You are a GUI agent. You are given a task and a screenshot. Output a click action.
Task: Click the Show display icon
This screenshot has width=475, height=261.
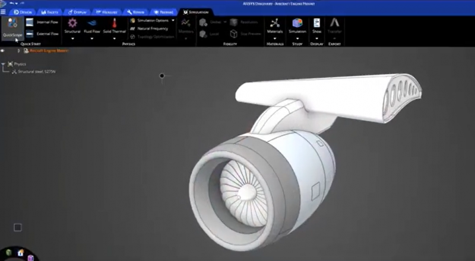pos(316,23)
